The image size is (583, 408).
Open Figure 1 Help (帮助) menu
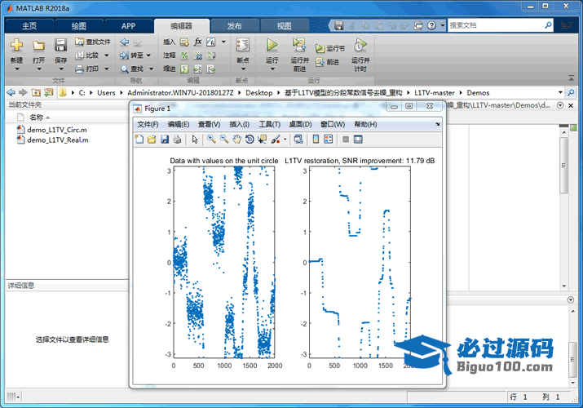coord(365,125)
